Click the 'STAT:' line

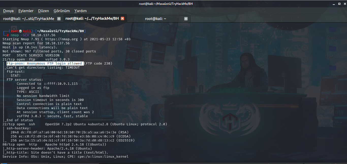[x=16, y=76]
